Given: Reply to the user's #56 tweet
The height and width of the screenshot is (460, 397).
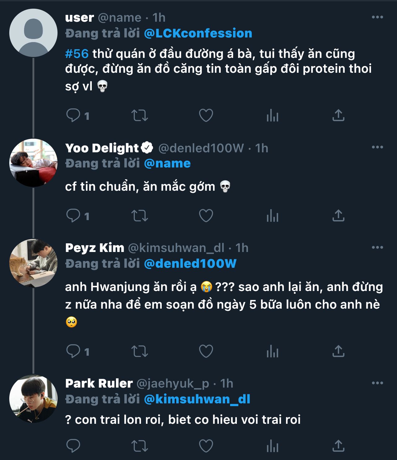Looking at the screenshot, I should (73, 115).
